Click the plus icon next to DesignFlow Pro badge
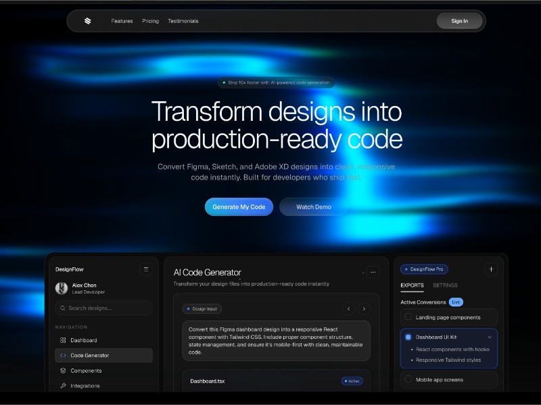This screenshot has height=405, width=541. (491, 269)
